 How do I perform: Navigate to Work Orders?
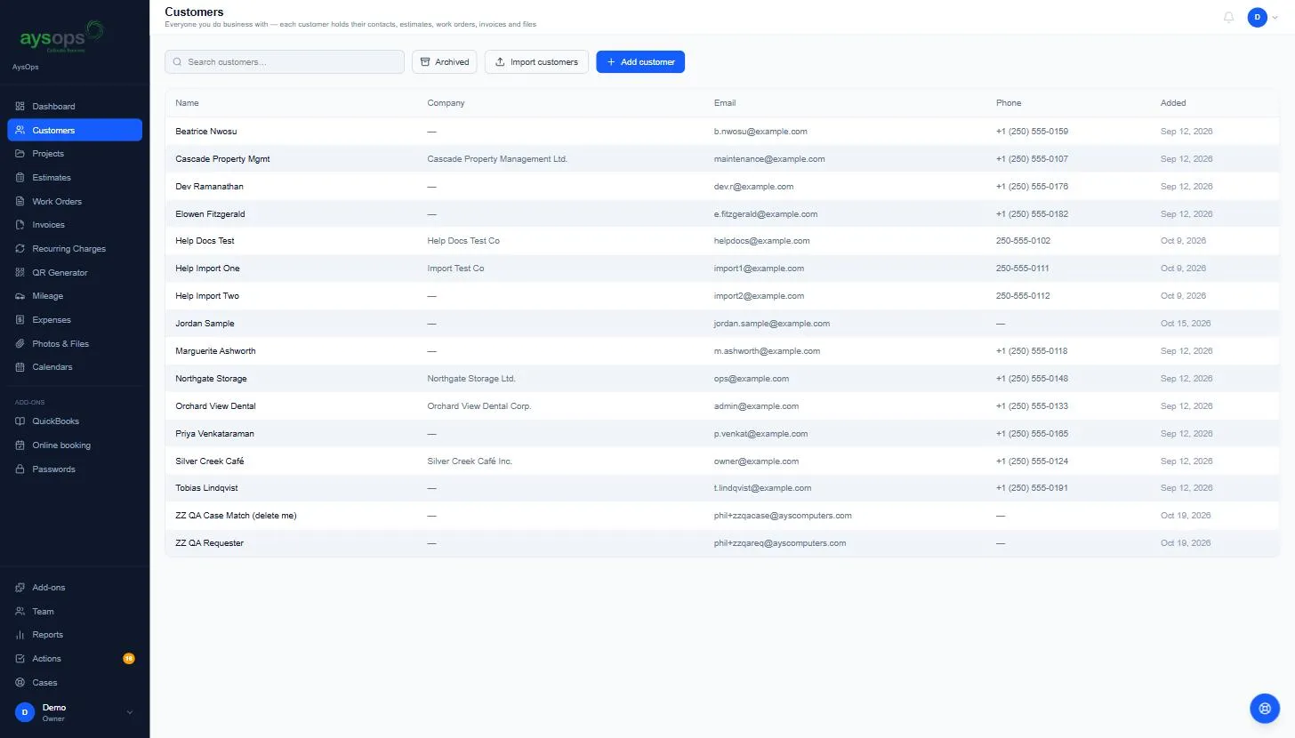[x=75, y=202]
